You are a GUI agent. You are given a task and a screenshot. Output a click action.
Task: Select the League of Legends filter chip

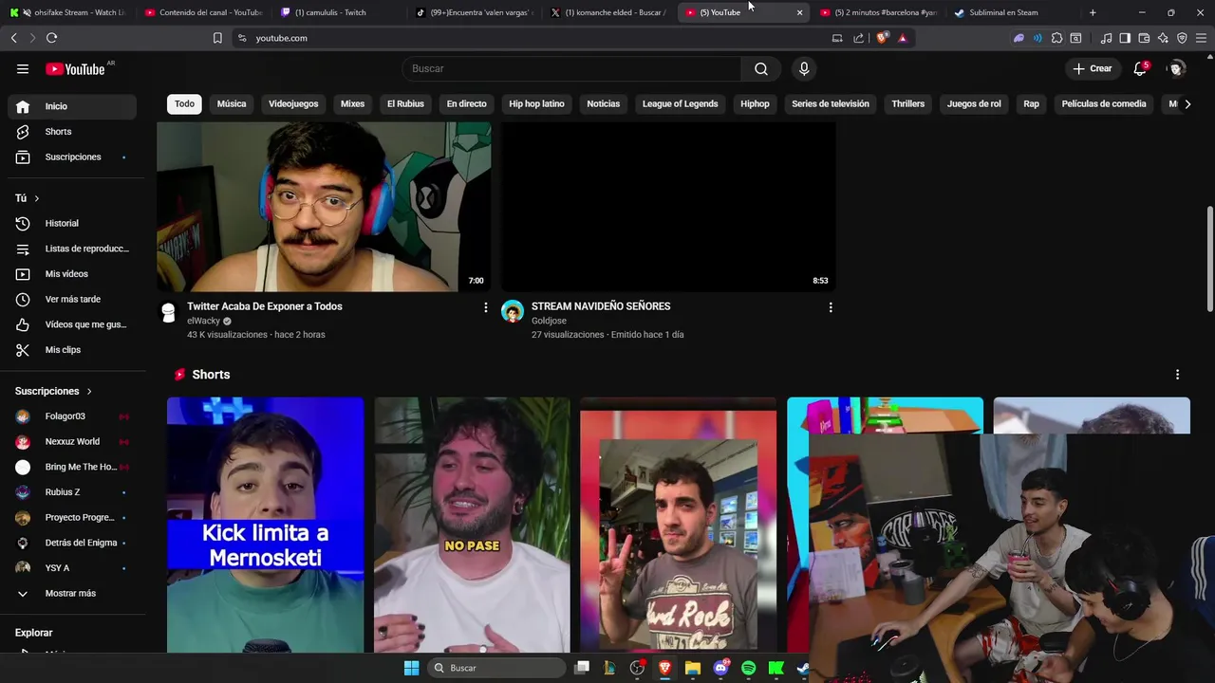tap(680, 104)
